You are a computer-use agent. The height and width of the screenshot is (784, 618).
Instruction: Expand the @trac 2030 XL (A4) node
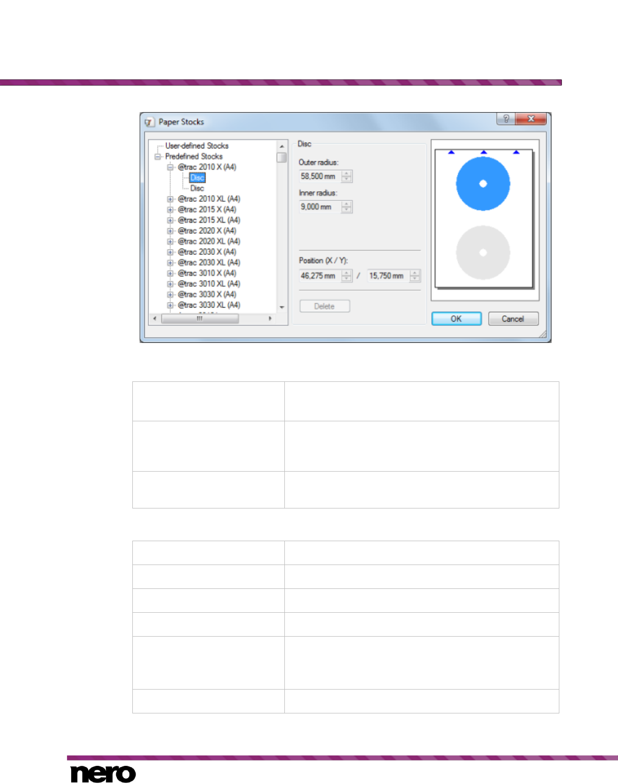click(x=170, y=263)
